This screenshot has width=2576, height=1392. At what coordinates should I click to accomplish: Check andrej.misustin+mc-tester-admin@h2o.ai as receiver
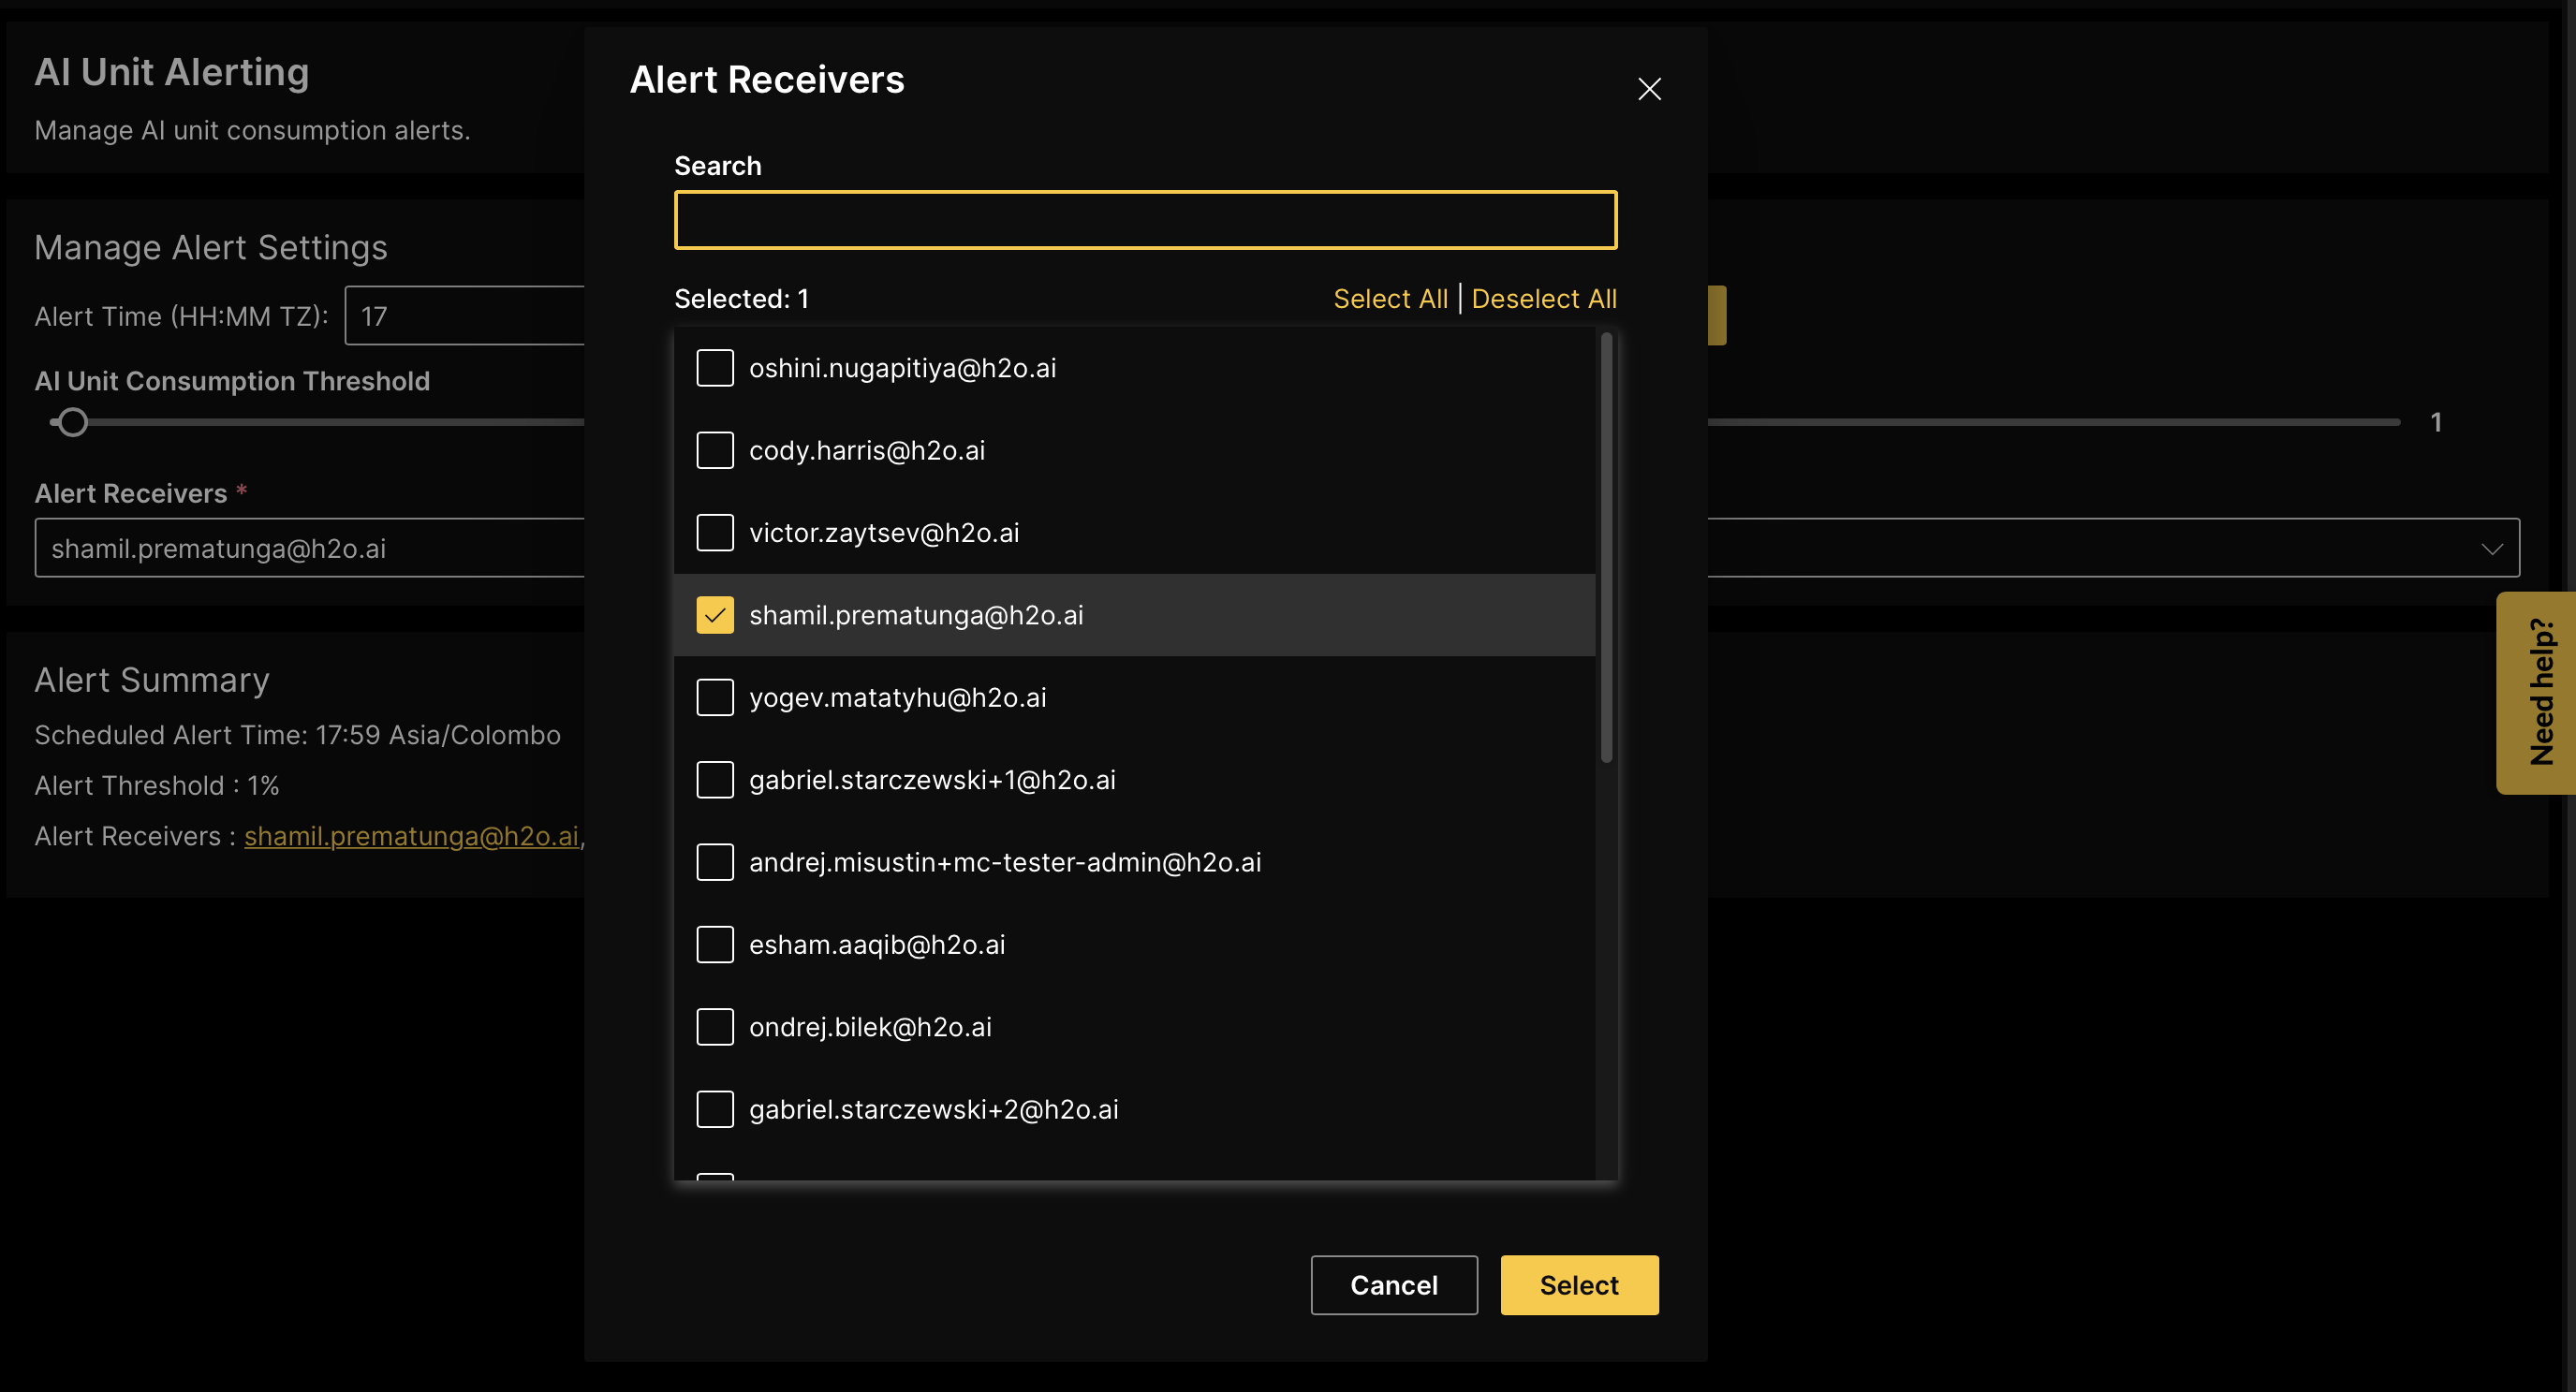[715, 861]
